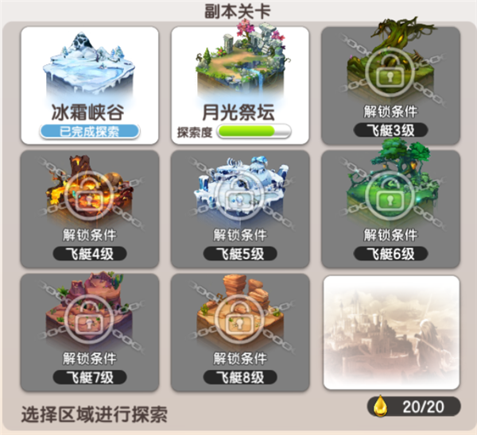Click the 副本关卡 title header
This screenshot has height=435, width=477.
[x=238, y=11]
